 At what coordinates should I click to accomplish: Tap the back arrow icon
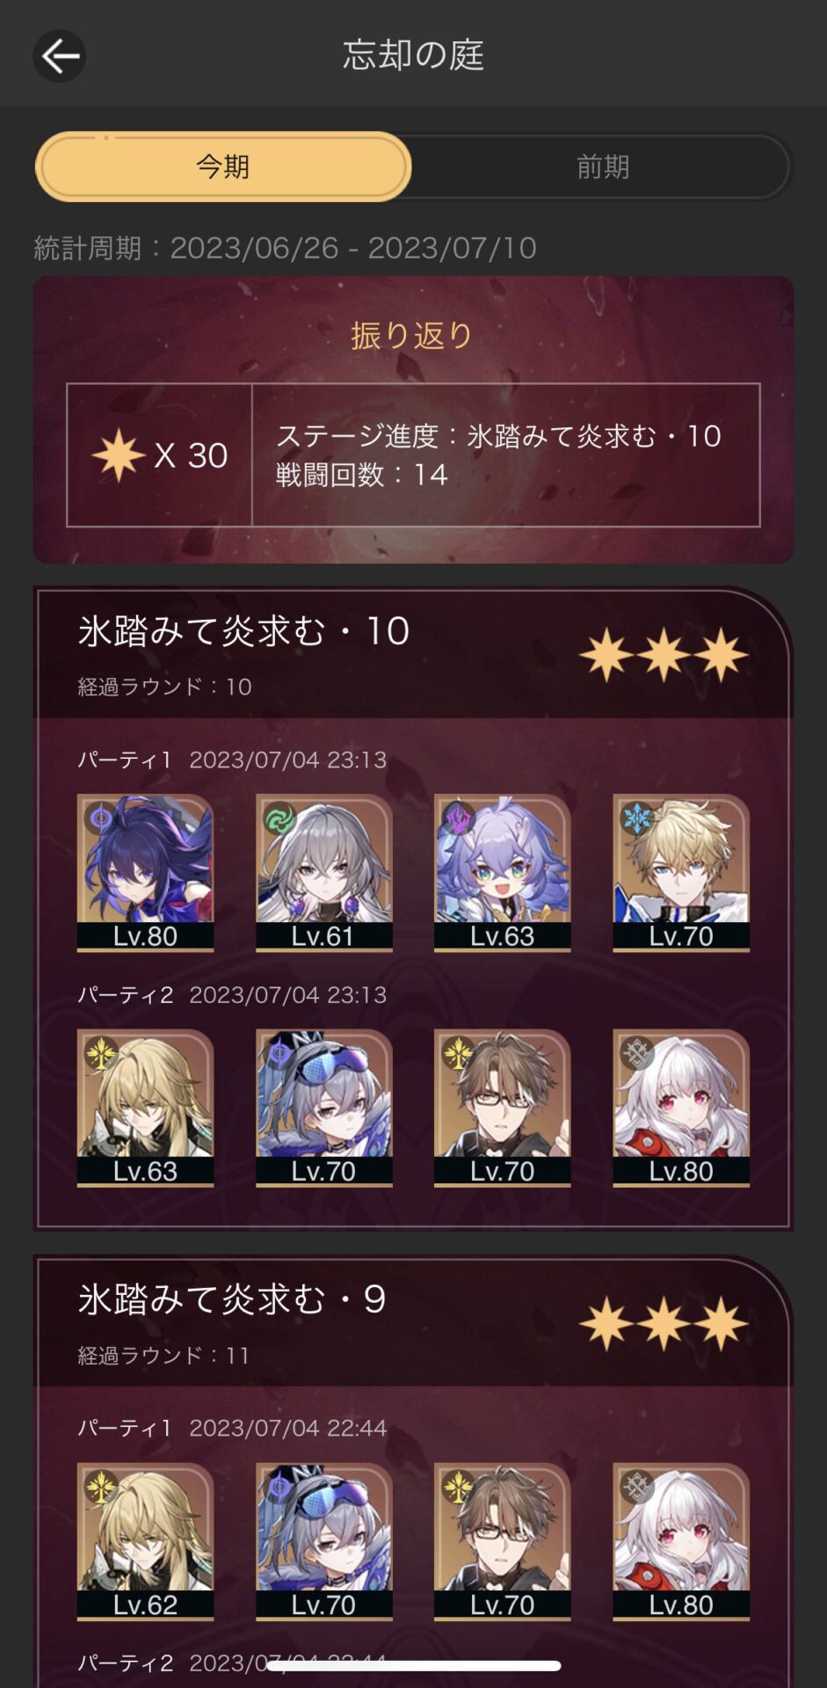[60, 56]
